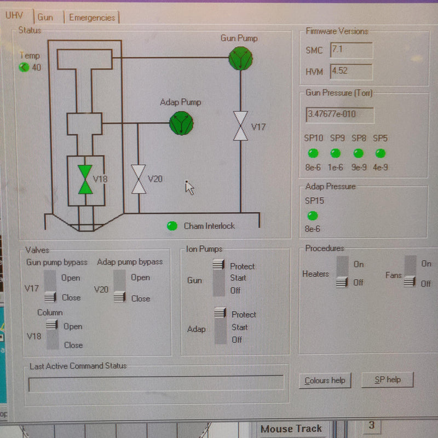Click the SP10 pressure indicator LED
The width and height of the screenshot is (438, 438).
314,153
